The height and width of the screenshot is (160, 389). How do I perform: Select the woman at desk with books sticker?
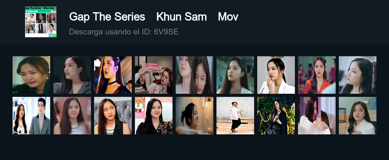[154, 75]
